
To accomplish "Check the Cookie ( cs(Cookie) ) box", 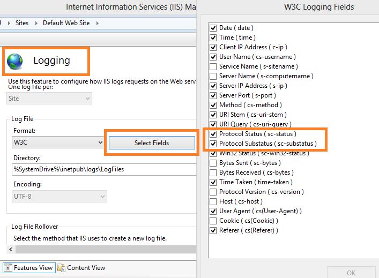I will [x=213, y=221].
